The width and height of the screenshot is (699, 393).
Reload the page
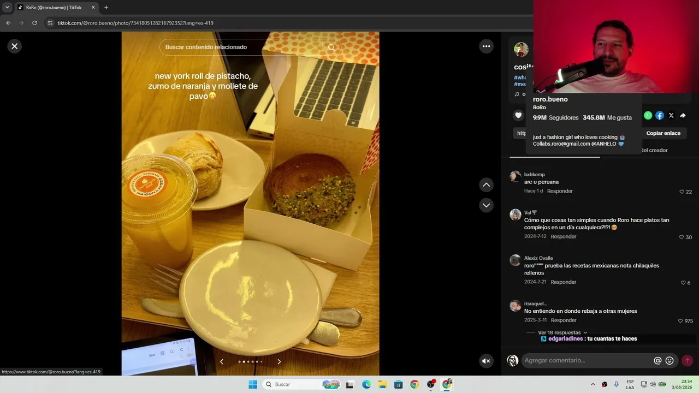click(x=34, y=23)
